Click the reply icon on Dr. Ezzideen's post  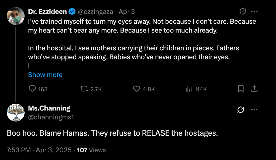[x=33, y=89]
